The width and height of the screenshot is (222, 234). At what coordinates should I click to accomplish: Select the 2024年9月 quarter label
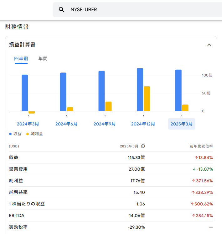105,124
